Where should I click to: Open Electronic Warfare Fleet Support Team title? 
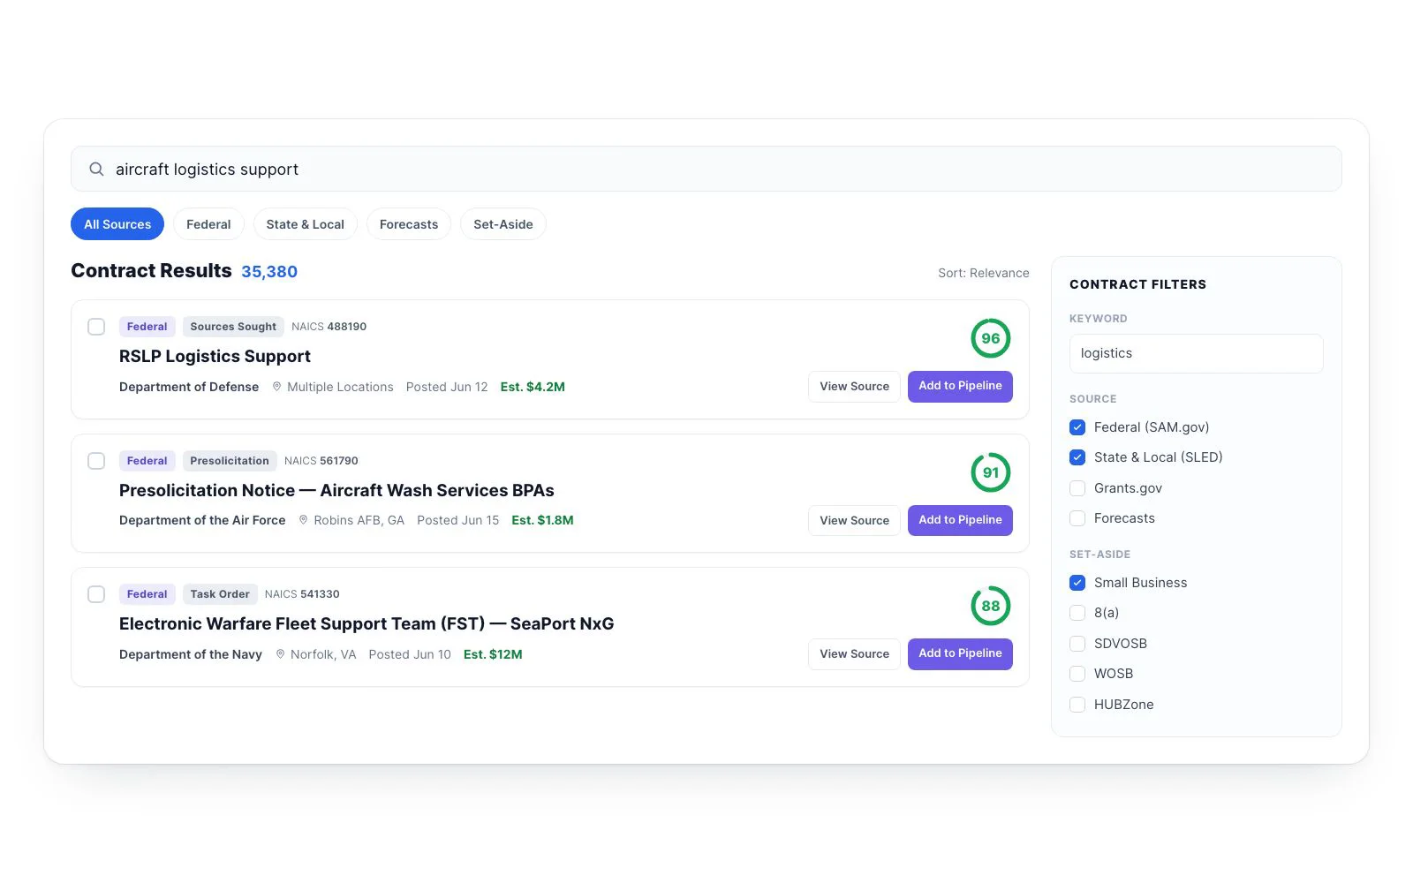pos(366,623)
